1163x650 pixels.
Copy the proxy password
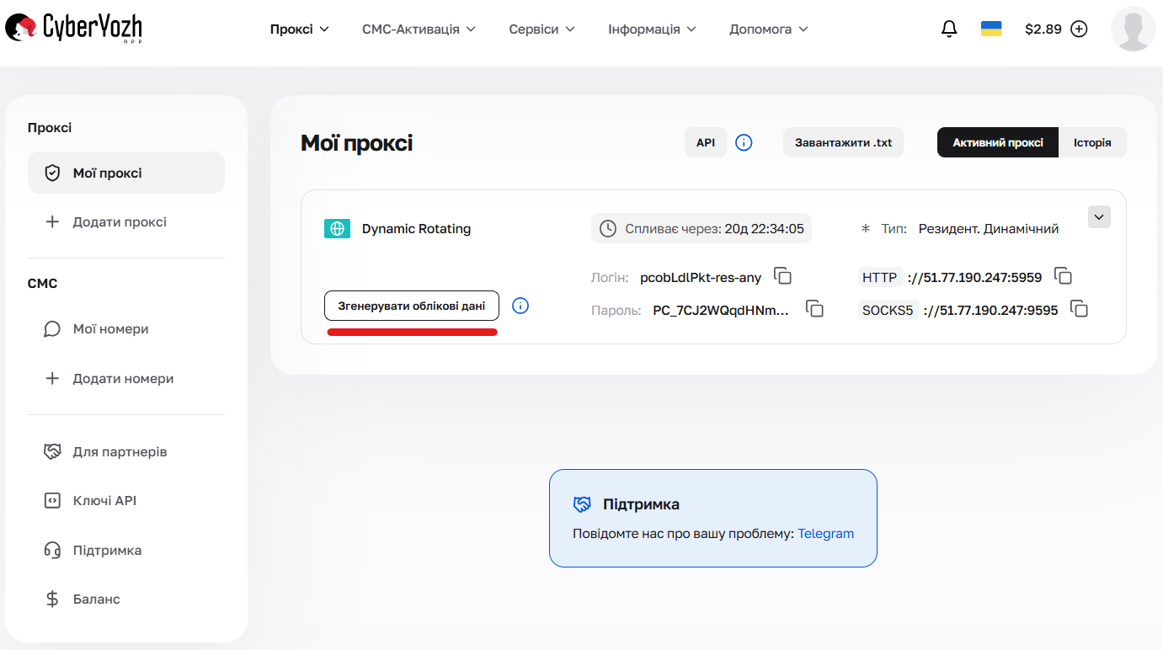814,309
